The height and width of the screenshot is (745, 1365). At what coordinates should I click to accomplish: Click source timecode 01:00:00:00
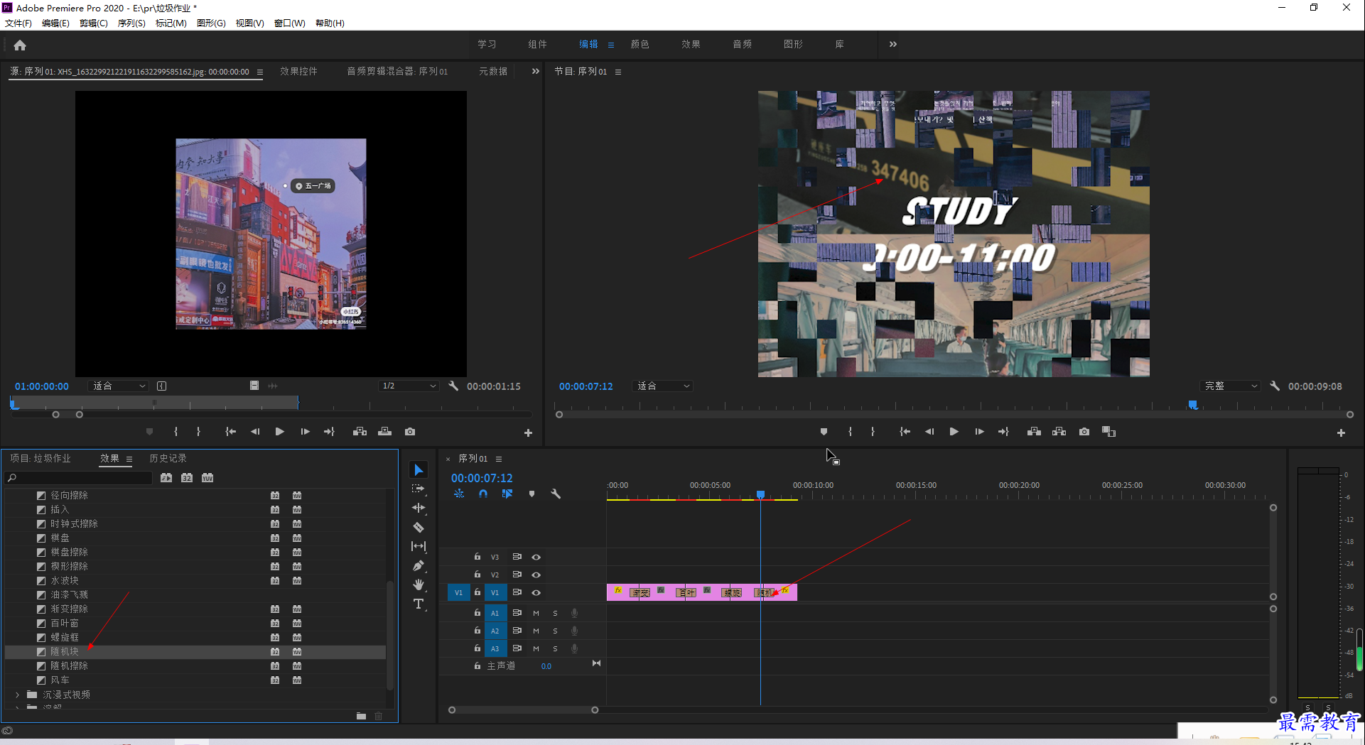[x=42, y=386]
